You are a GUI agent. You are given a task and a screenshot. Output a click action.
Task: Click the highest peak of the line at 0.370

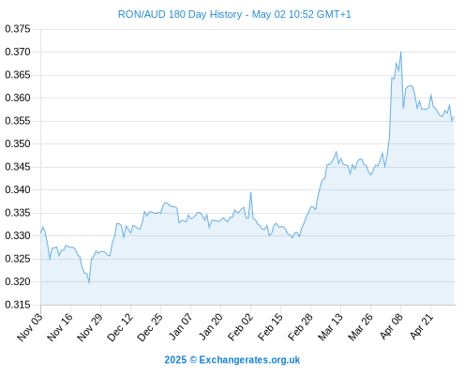401,52
